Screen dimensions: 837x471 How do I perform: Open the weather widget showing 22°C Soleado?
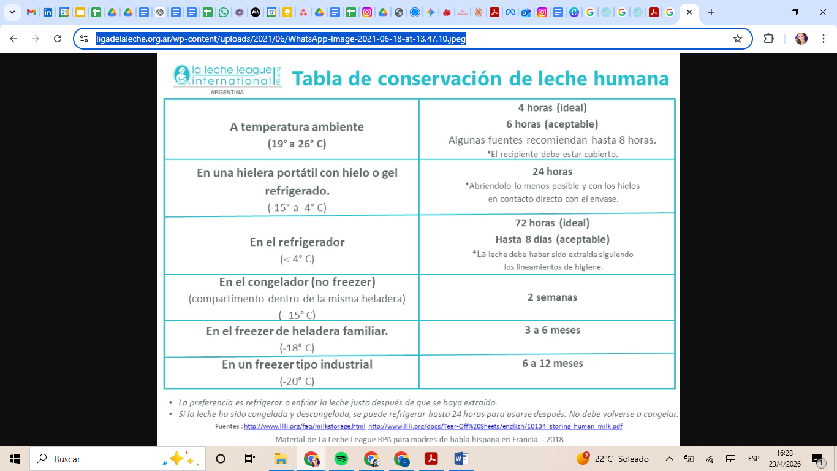[613, 459]
